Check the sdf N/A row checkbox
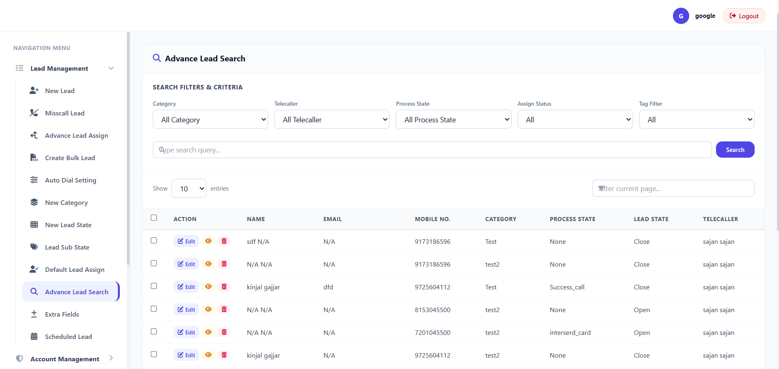 [154, 241]
